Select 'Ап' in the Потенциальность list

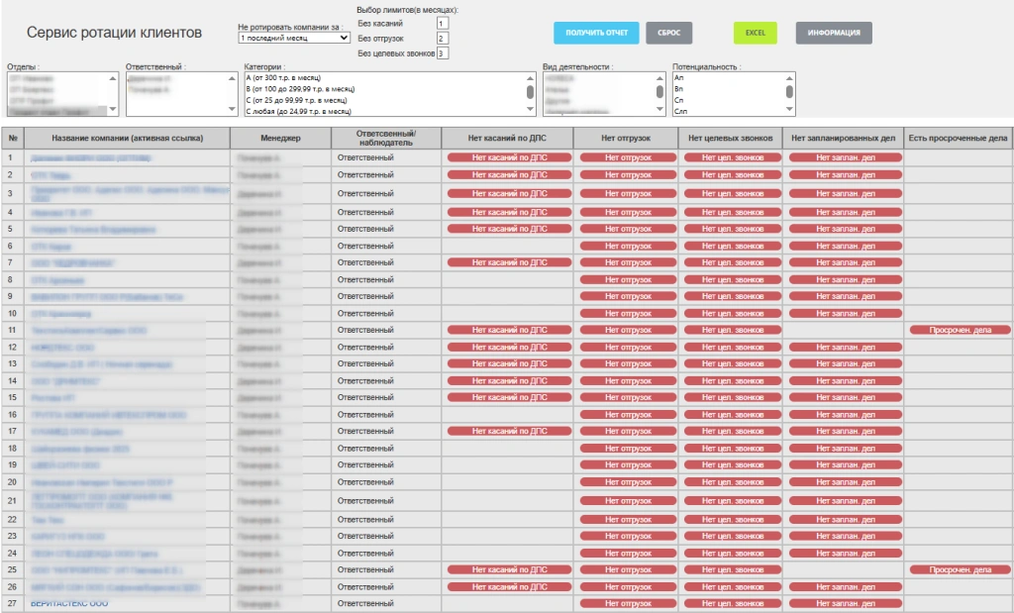pyautogui.click(x=678, y=77)
